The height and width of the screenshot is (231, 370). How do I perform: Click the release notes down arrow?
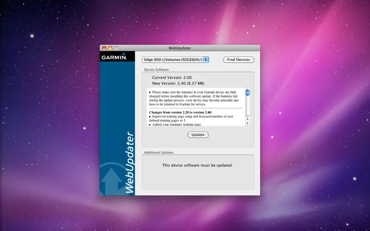(248, 123)
